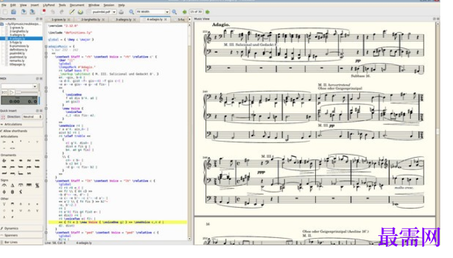Click the open file toolbar icon
Image resolution: width=453 pixels, height=258 pixels.
tap(13, 12)
